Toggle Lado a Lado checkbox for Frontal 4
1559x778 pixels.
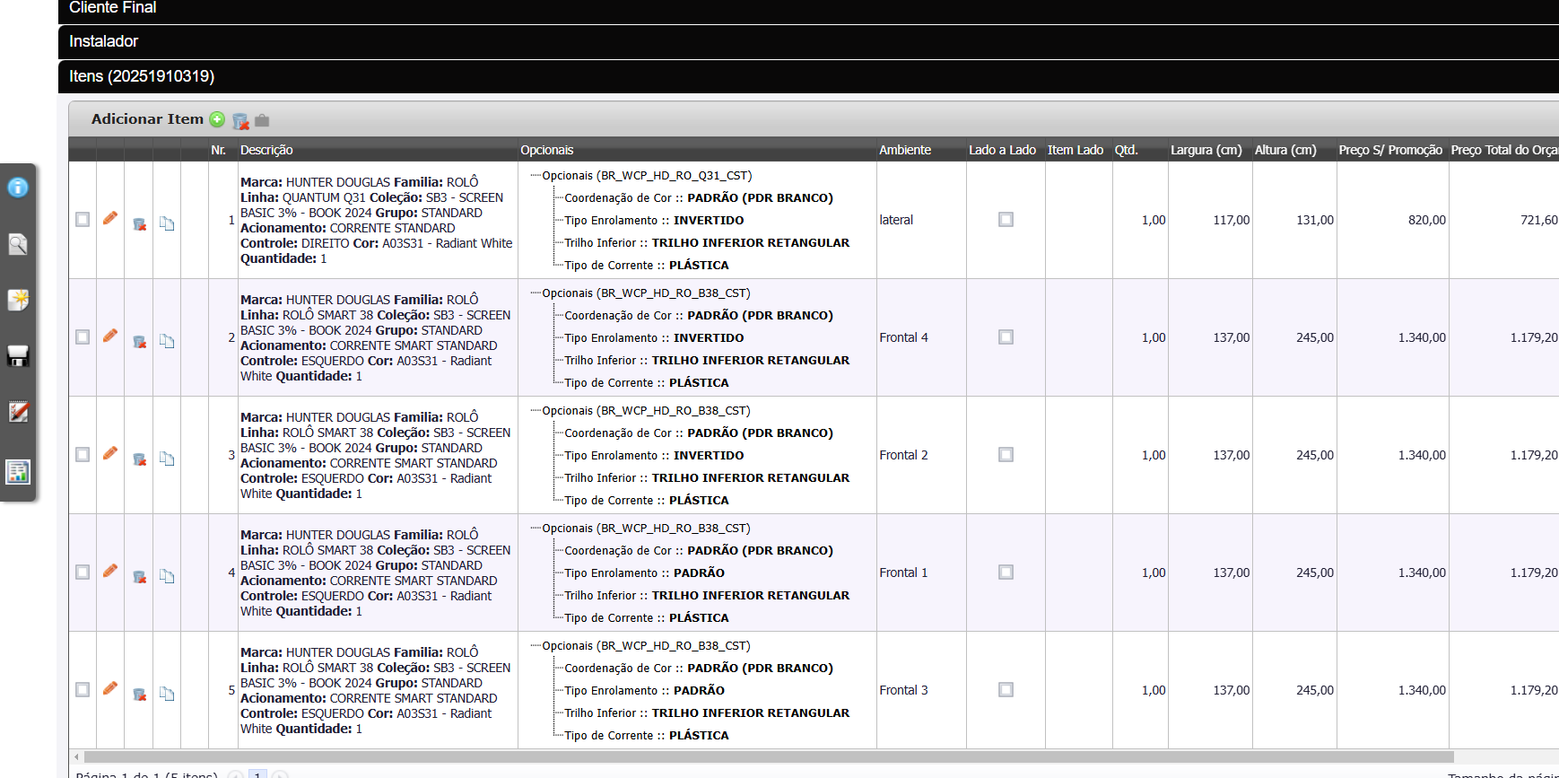[1006, 337]
